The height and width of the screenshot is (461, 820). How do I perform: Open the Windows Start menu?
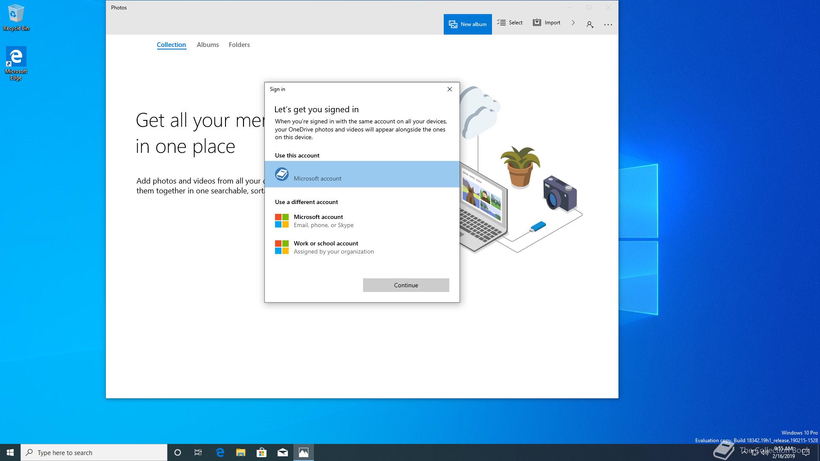point(10,452)
